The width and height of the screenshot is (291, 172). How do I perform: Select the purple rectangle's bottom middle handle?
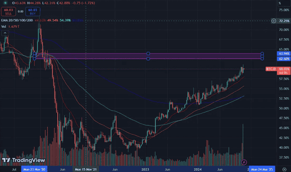click(x=148, y=59)
